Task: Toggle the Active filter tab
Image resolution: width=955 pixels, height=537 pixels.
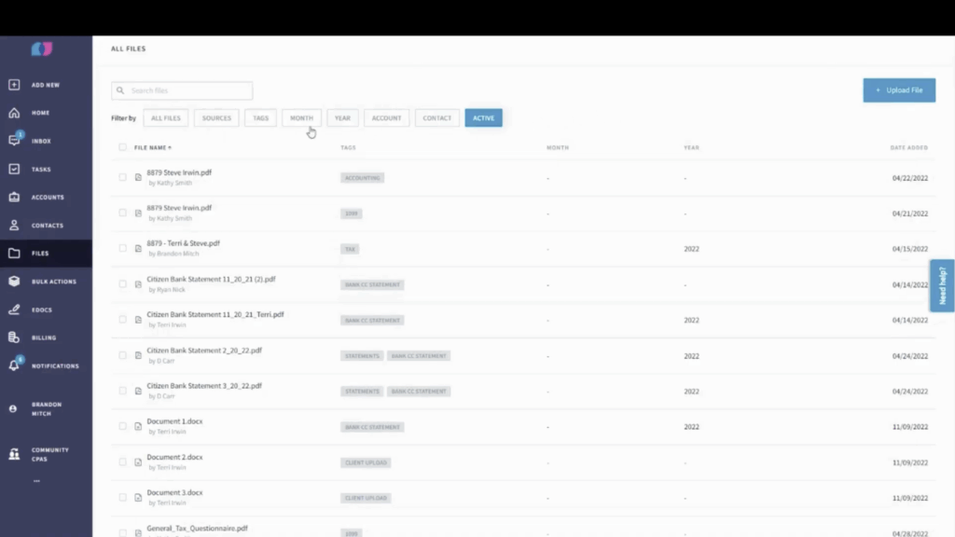Action: 483,118
